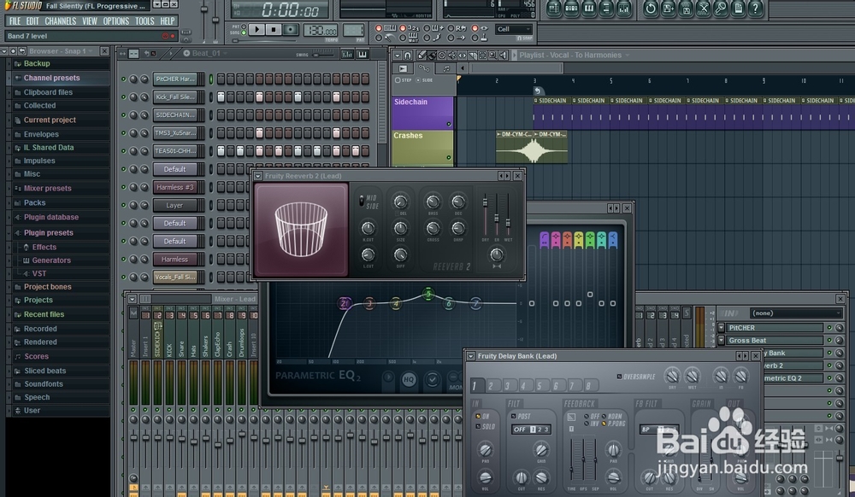Select the pencil draw tool in playlist

422,55
